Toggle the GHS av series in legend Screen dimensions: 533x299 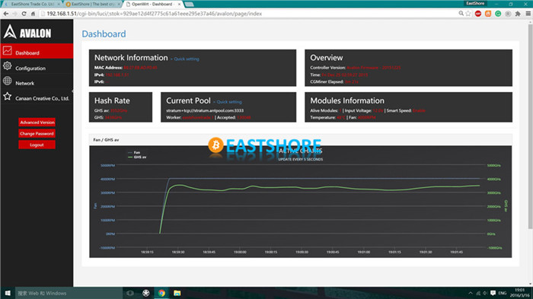(x=137, y=157)
